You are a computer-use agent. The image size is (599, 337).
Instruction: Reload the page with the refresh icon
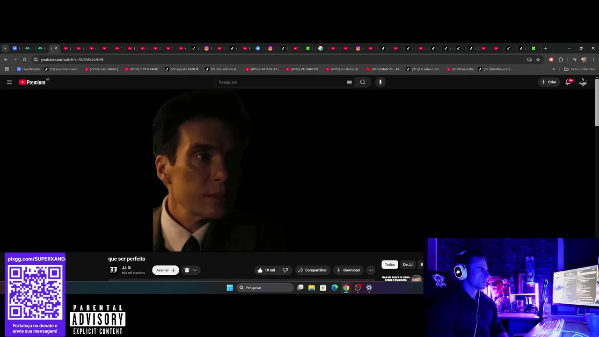pyautogui.click(x=24, y=59)
